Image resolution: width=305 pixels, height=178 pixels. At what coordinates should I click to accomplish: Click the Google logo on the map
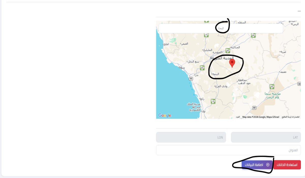[x=165, y=115]
